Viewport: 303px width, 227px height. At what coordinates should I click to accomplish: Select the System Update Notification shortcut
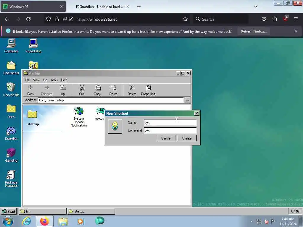pyautogui.click(x=79, y=117)
